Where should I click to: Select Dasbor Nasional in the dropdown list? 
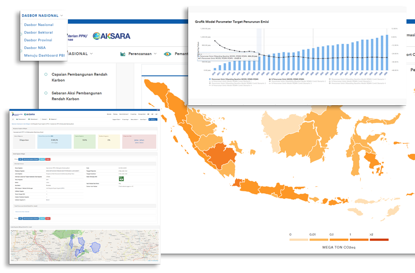(x=39, y=25)
